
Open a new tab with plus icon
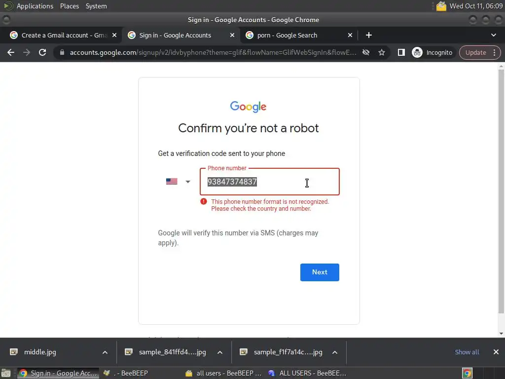pyautogui.click(x=369, y=35)
